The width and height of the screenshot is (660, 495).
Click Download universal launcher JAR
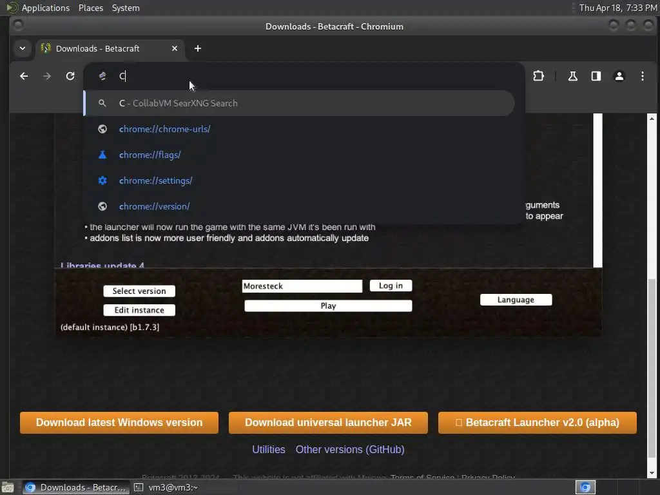(328, 423)
